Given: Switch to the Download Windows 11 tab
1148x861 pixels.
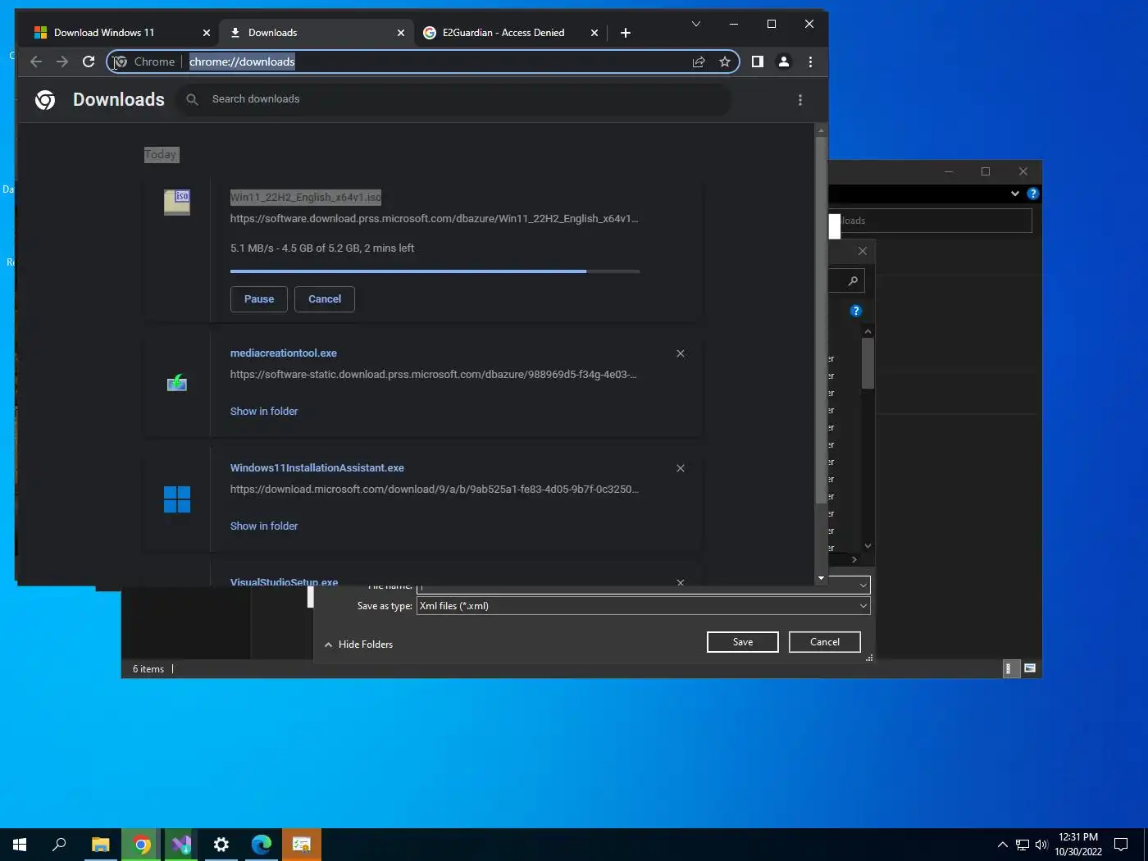Looking at the screenshot, I should (104, 33).
